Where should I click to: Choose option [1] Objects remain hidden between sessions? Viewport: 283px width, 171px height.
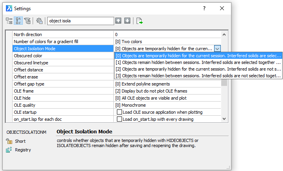(198, 62)
